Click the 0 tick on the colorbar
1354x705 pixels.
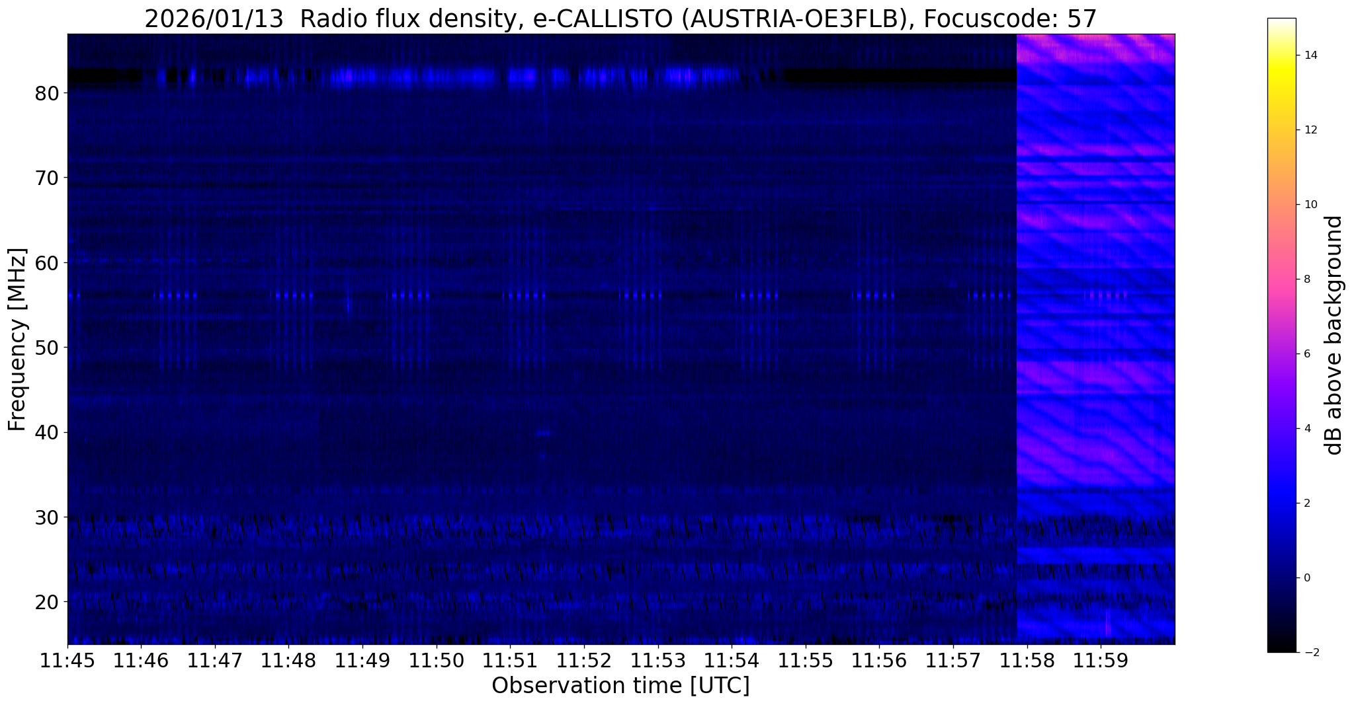pyautogui.click(x=1306, y=578)
